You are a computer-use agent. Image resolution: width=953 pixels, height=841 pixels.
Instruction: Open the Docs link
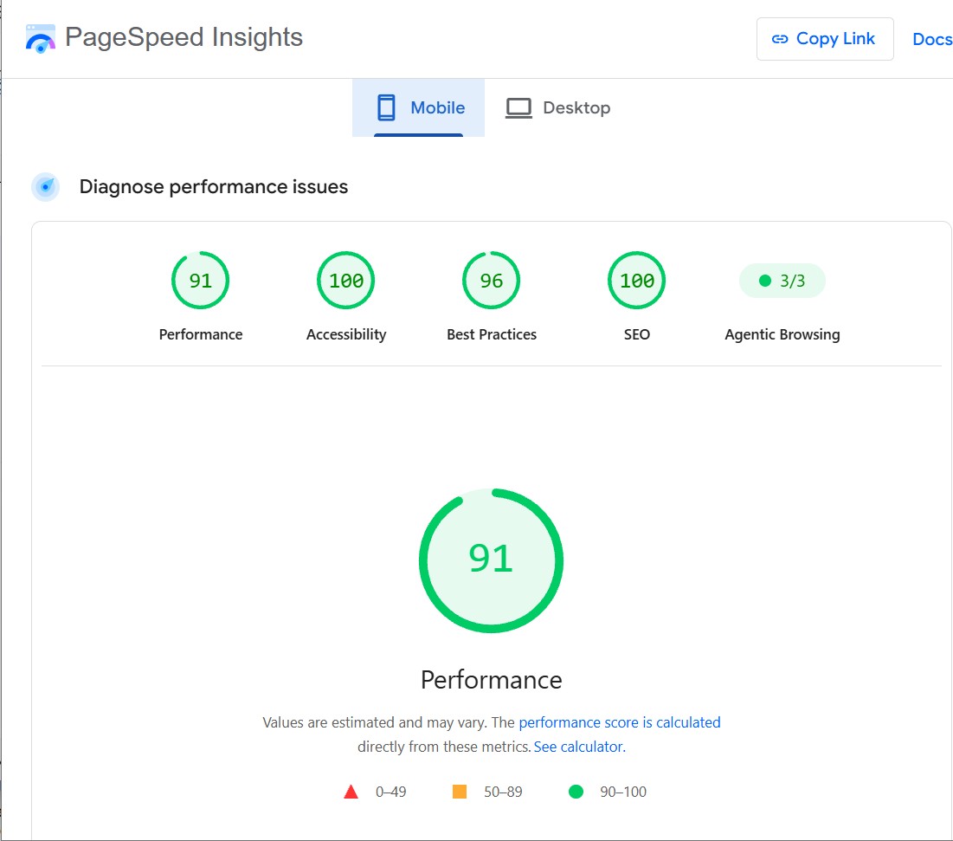coord(932,39)
